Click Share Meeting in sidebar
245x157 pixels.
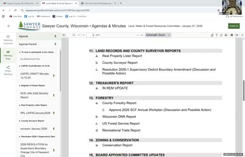point(8,71)
